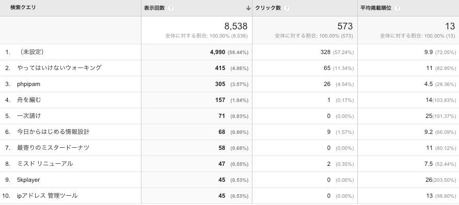Select query 舟を編む
This screenshot has width=459, height=205.
pos(29,100)
